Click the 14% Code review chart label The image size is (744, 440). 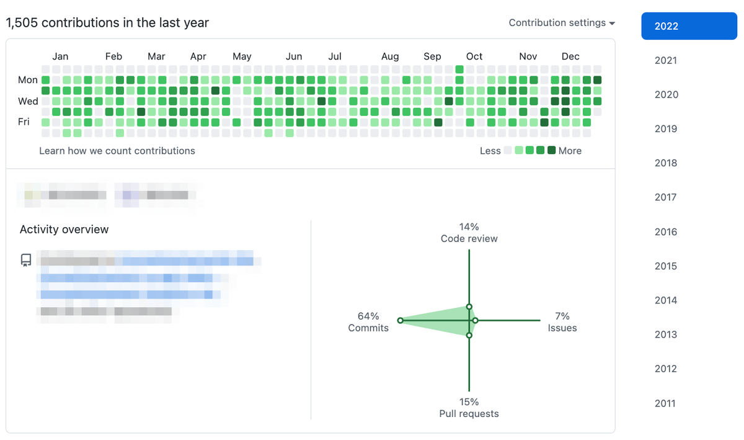469,233
